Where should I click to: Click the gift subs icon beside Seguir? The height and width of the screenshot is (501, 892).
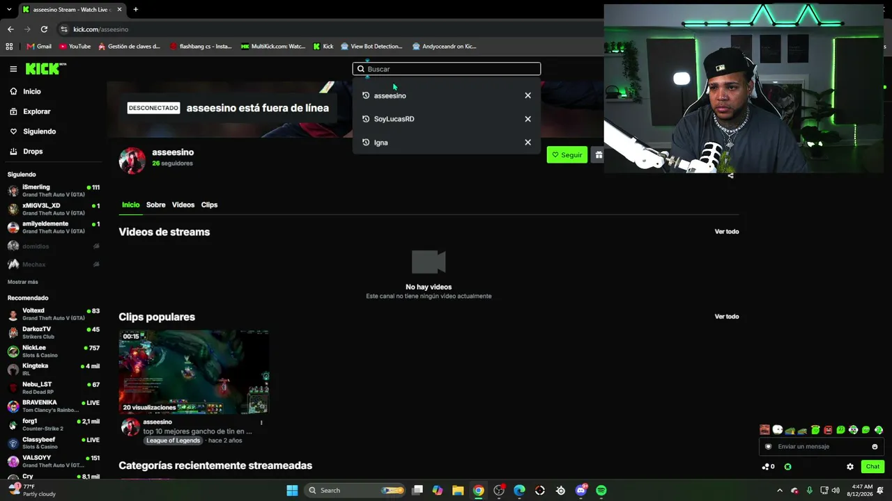click(x=598, y=154)
